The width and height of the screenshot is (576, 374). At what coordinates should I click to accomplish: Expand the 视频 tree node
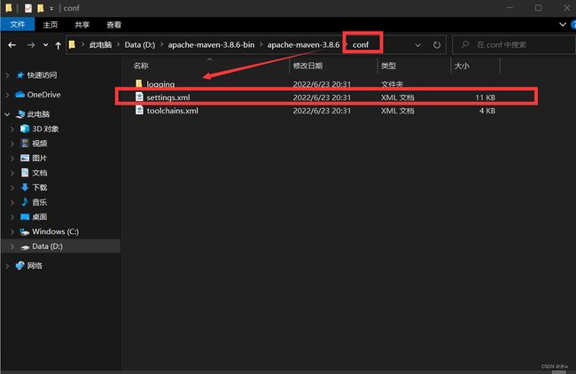pyautogui.click(x=12, y=144)
